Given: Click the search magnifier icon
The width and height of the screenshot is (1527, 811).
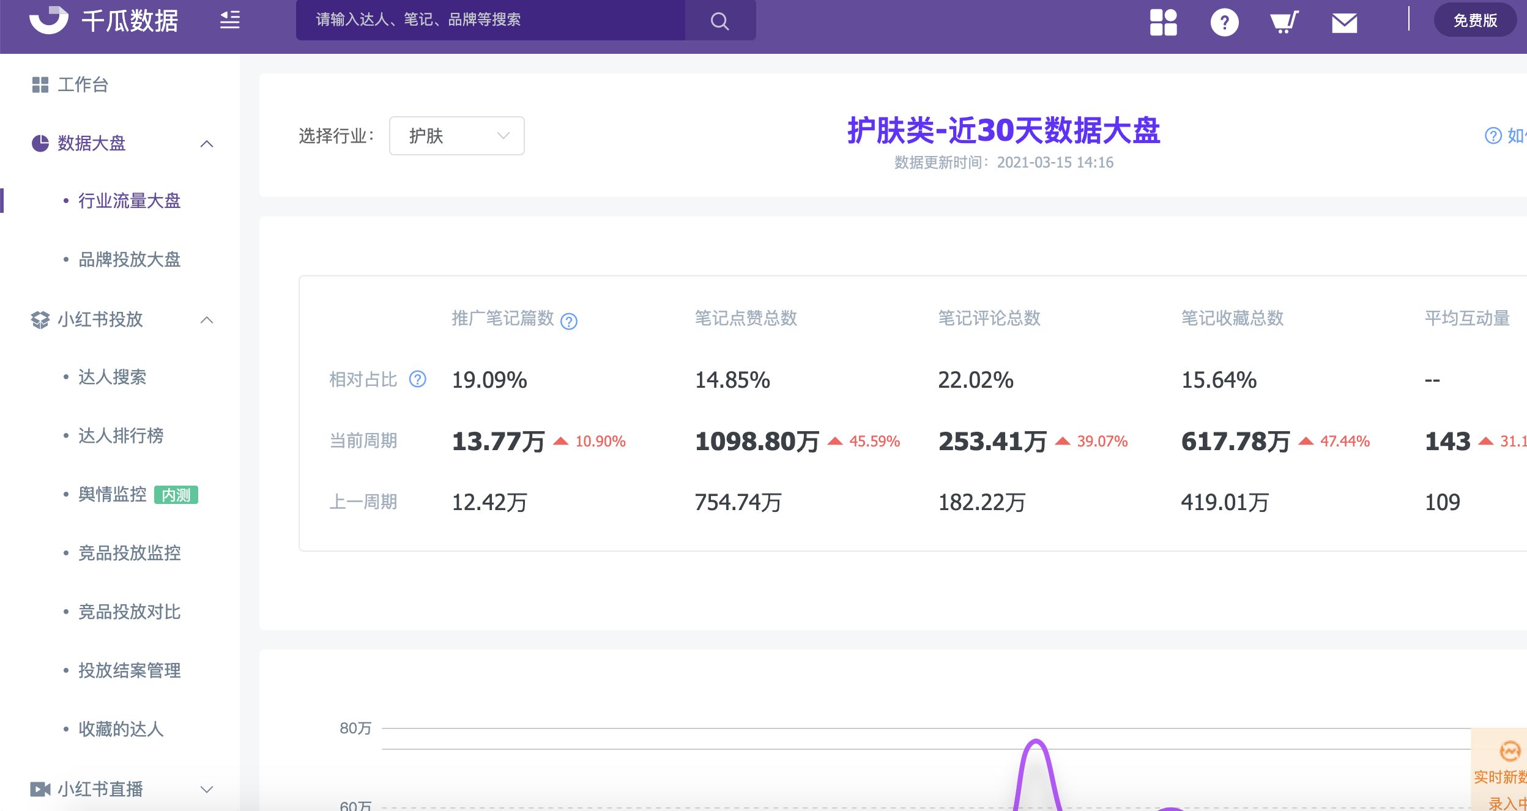Looking at the screenshot, I should [719, 21].
